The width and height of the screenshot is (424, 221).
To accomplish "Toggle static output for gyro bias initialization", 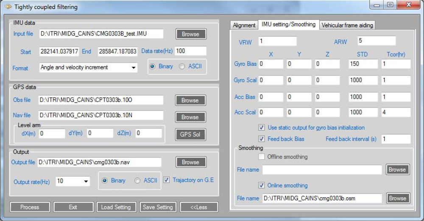I will (x=262, y=127).
